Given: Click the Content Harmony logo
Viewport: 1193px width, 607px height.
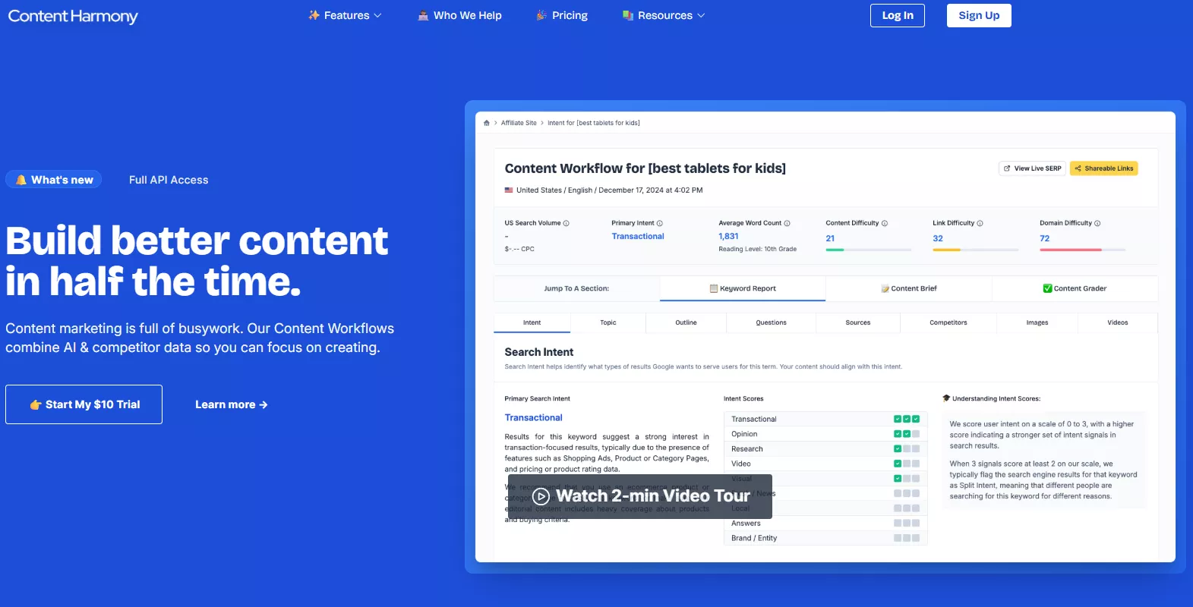Looking at the screenshot, I should click(x=73, y=16).
